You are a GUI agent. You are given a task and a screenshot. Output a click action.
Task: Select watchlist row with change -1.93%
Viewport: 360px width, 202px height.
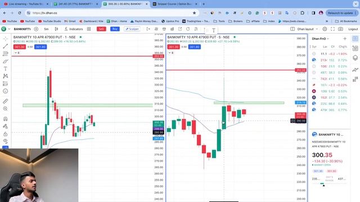(330, 54)
